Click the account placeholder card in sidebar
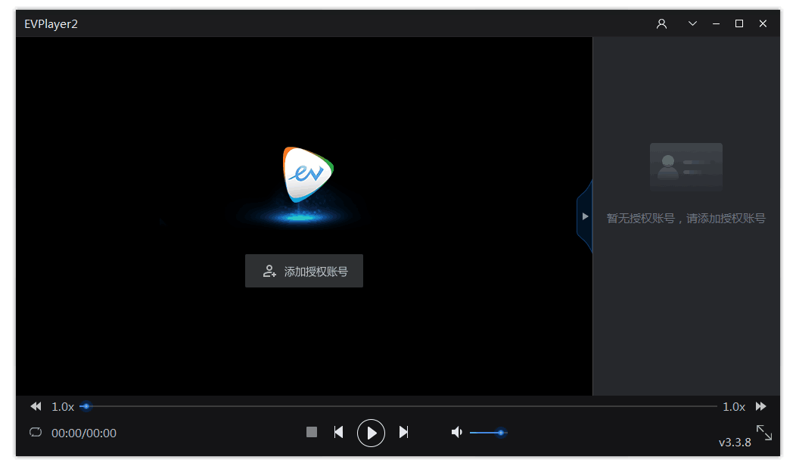796x466 pixels. (x=686, y=166)
